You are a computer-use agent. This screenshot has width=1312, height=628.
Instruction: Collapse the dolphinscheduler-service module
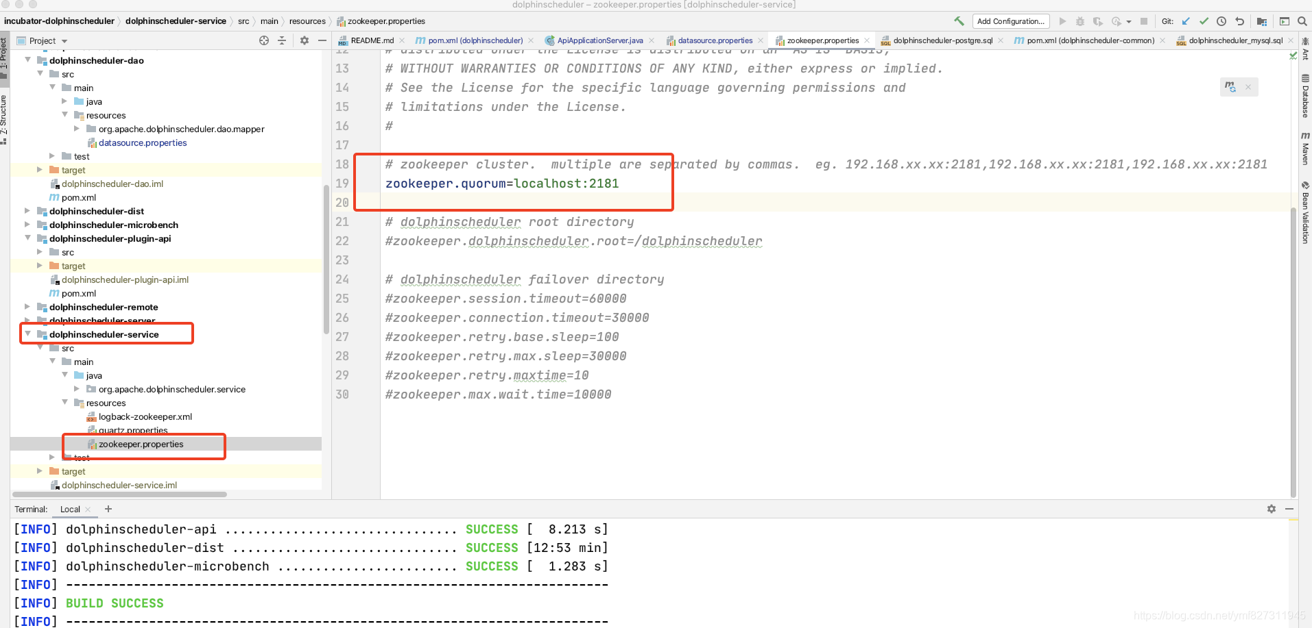tap(27, 334)
